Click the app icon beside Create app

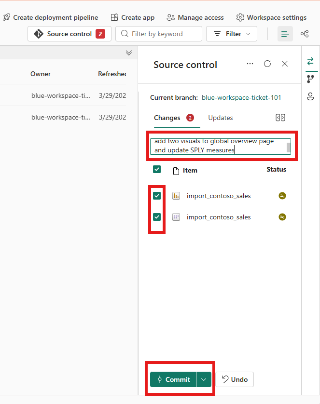(114, 17)
